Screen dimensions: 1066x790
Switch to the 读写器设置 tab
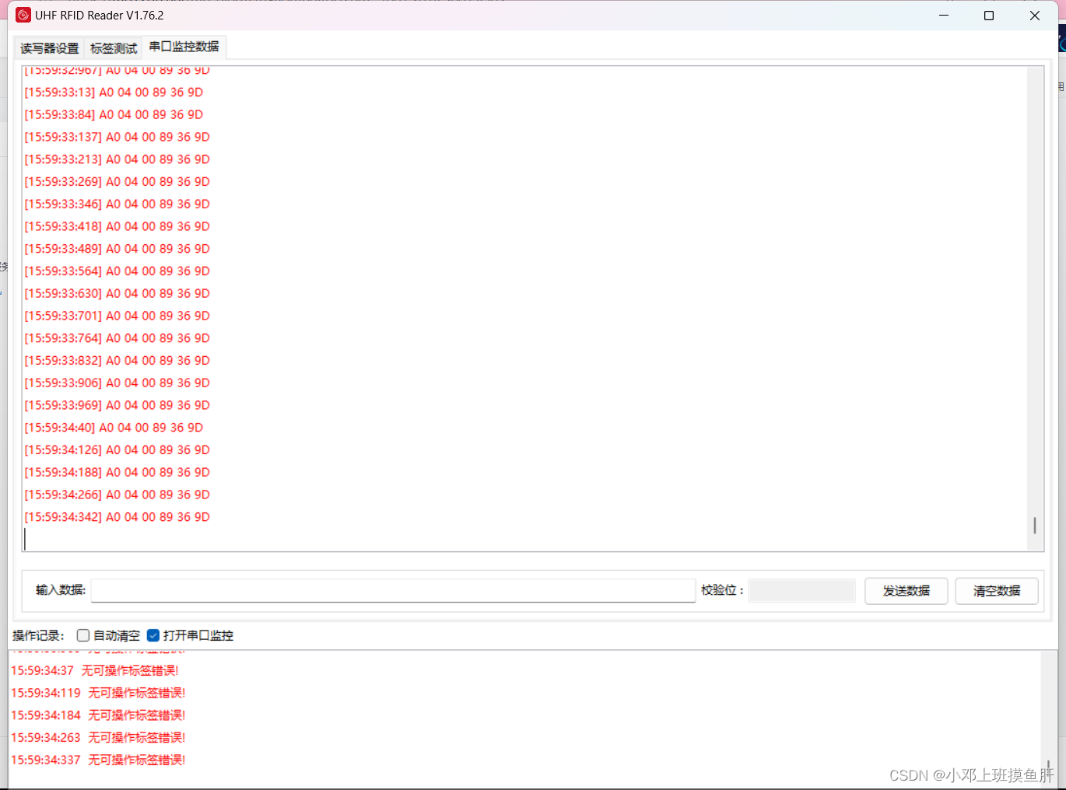pos(50,48)
